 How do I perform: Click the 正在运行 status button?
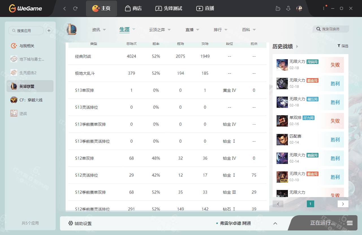pyautogui.click(x=322, y=223)
